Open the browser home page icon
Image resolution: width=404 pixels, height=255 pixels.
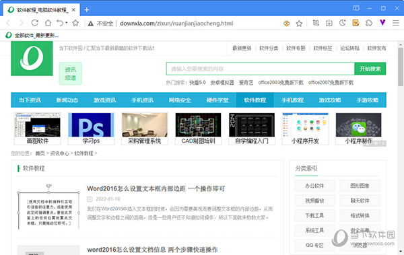point(48,23)
